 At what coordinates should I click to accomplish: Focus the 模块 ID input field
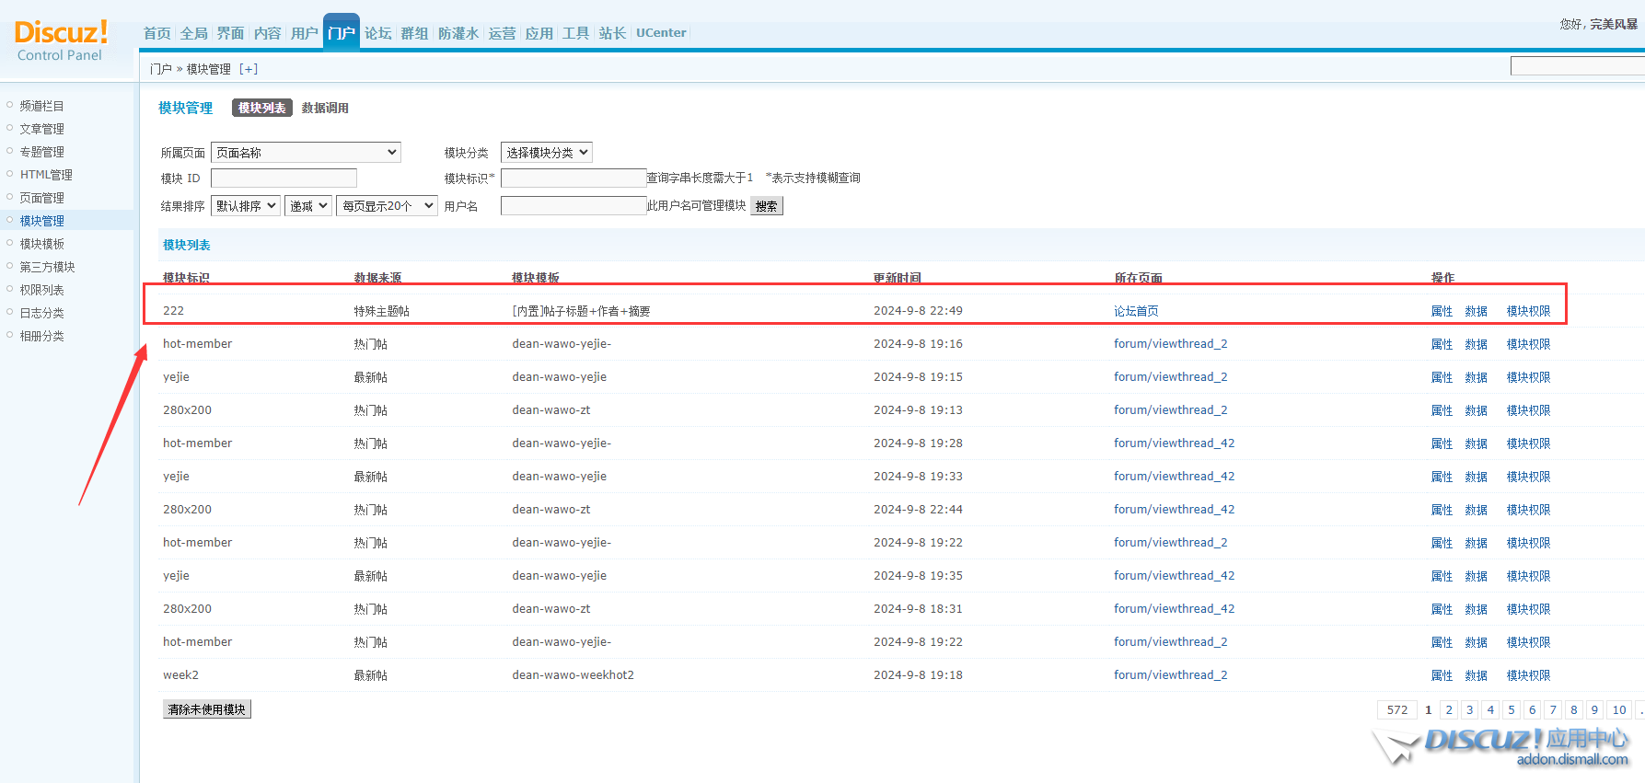click(284, 178)
